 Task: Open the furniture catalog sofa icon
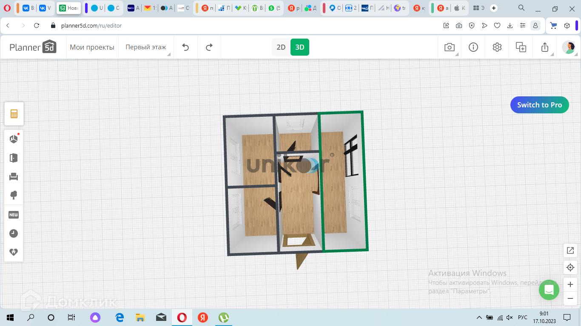(14, 177)
